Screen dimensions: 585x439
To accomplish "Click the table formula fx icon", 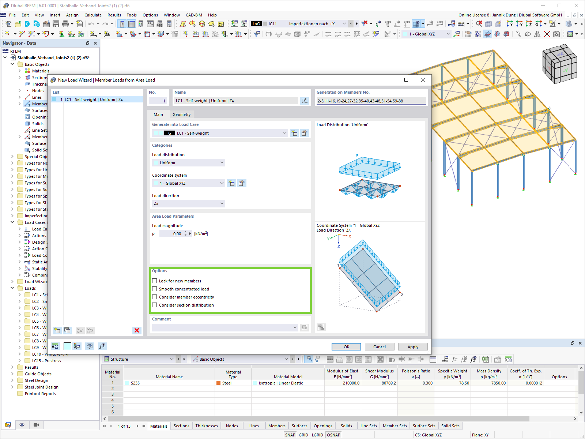I will [454, 359].
